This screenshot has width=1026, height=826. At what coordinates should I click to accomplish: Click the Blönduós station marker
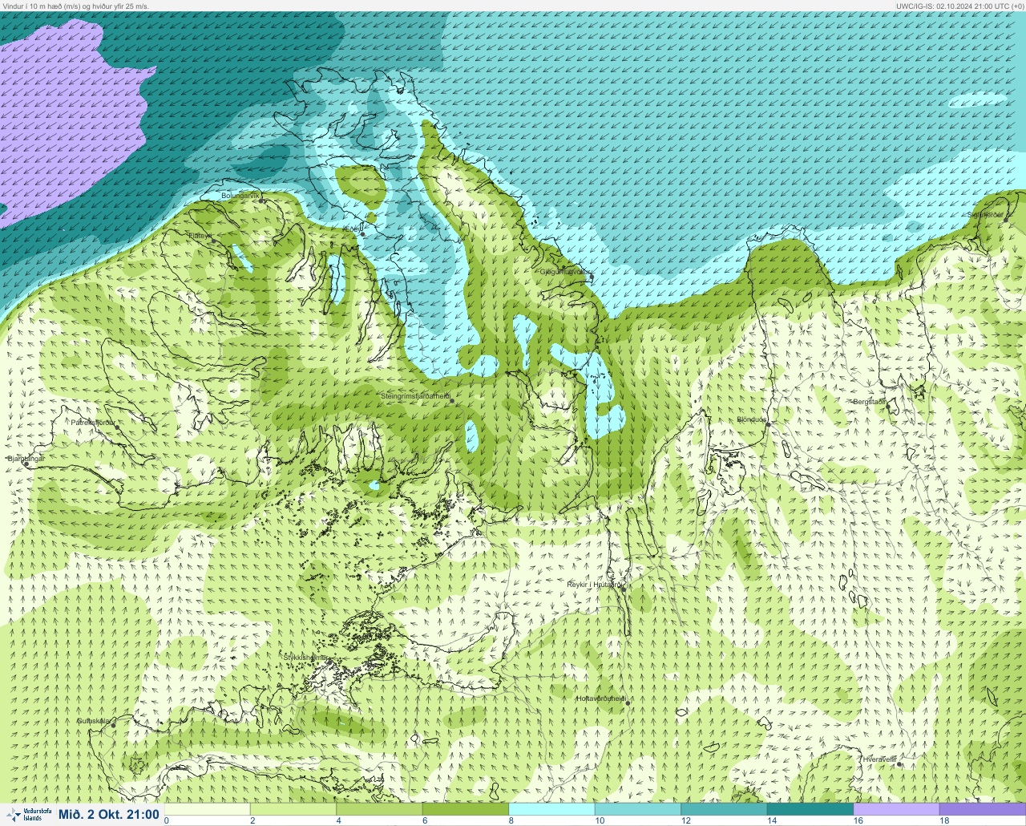(x=766, y=424)
